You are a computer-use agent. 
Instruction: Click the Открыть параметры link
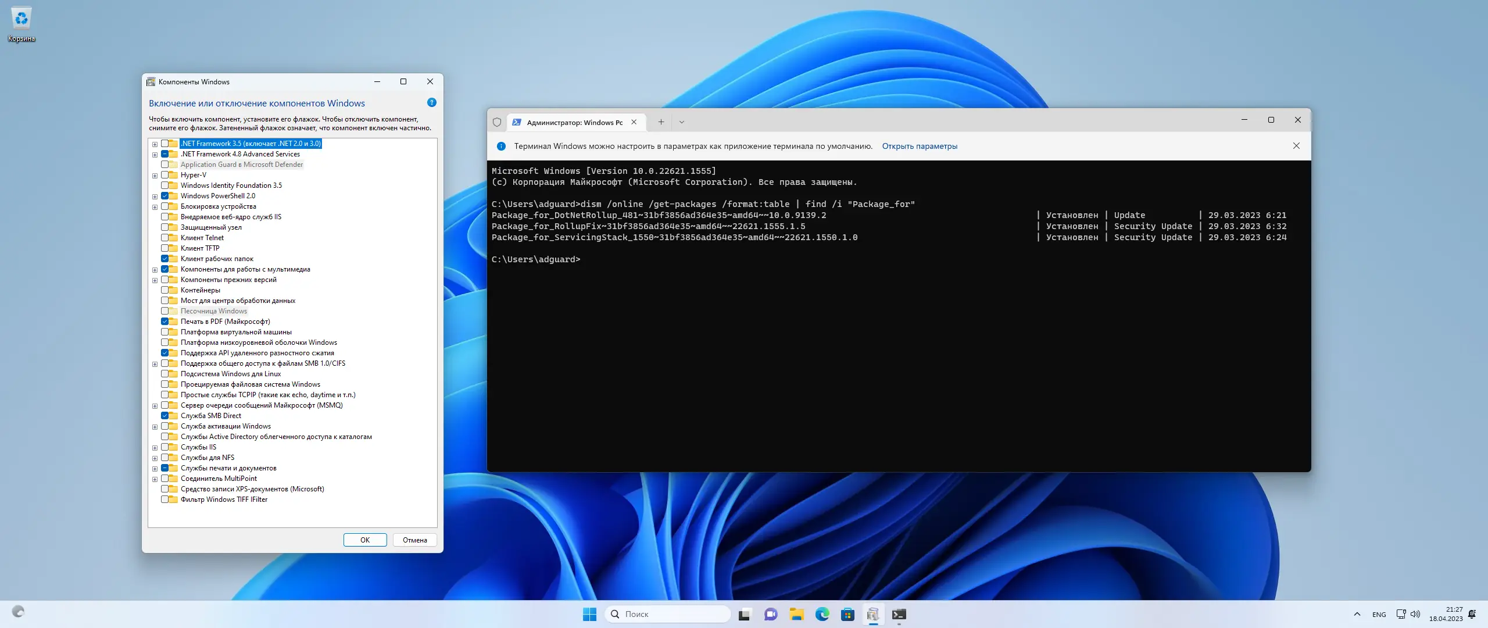(x=920, y=147)
